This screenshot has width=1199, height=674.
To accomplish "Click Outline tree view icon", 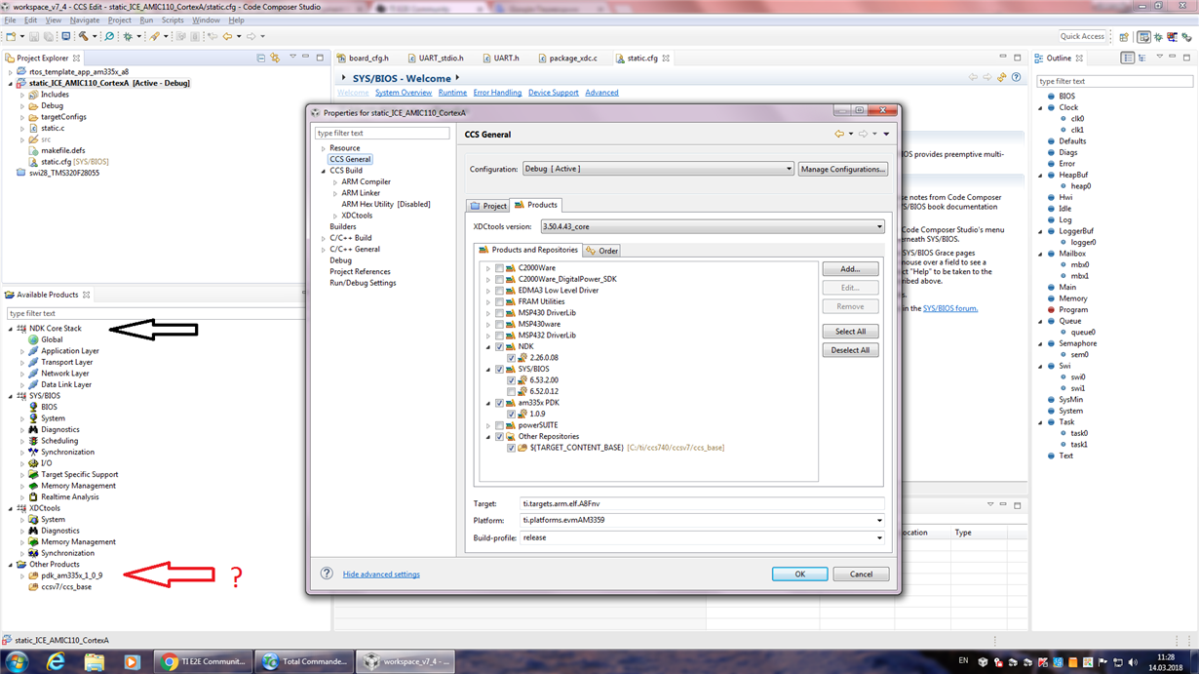I will pyautogui.click(x=1141, y=58).
